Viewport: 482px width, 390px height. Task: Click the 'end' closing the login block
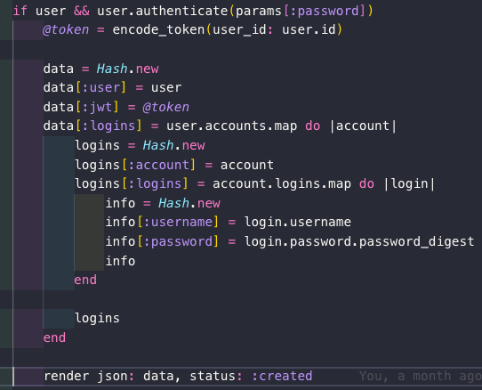[x=85, y=280]
